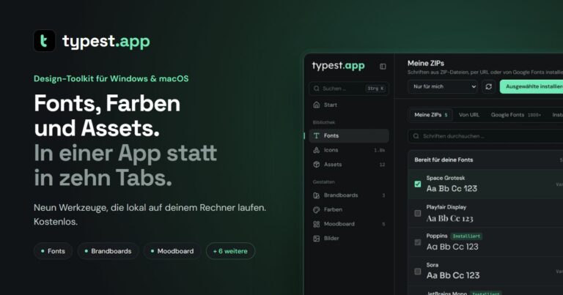Image resolution: width=563 pixels, height=295 pixels.
Task: Open Assets in the sidebar
Action: pos(349,164)
